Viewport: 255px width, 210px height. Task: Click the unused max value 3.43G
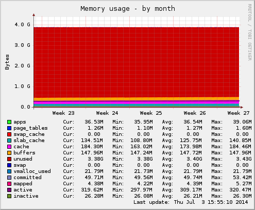pyautogui.click(x=244, y=159)
